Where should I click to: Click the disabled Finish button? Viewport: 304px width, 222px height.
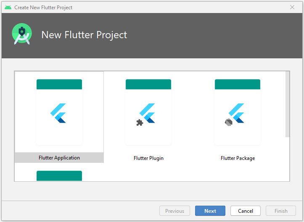click(281, 211)
